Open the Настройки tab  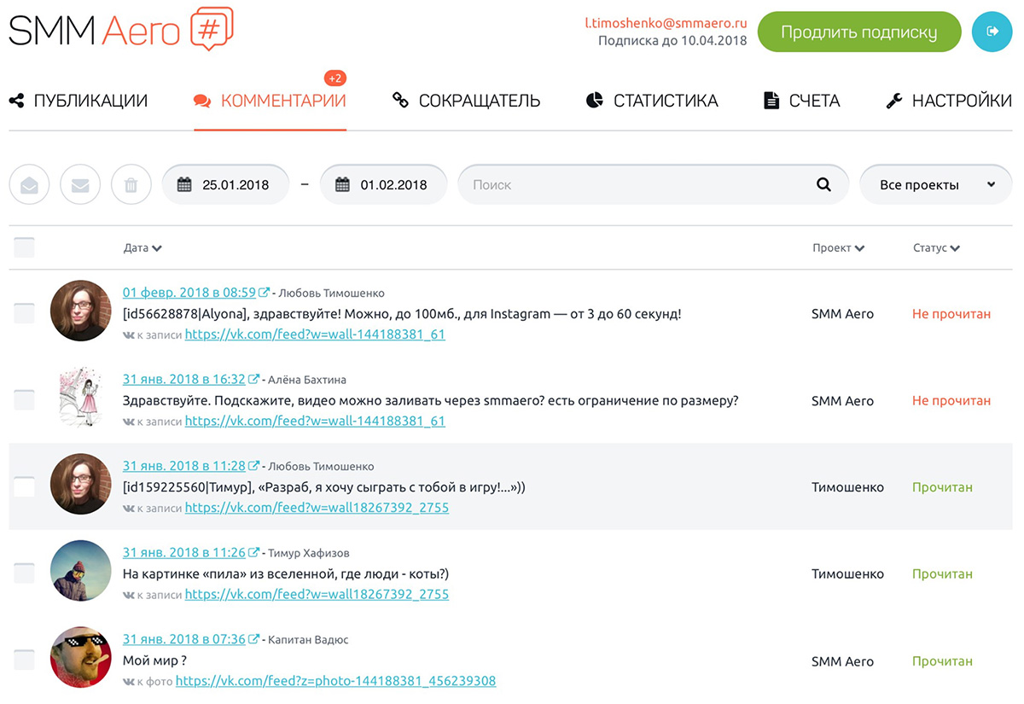[x=949, y=101]
